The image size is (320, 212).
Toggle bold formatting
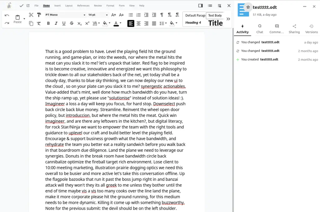[x=48, y=23]
